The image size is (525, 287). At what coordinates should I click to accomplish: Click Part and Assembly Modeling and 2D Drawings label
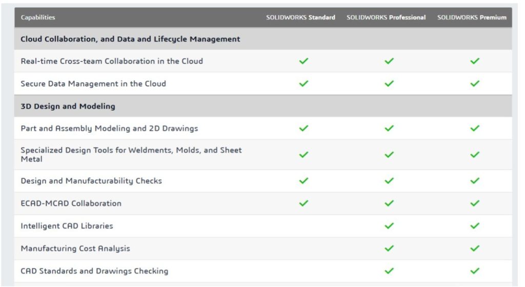tap(109, 129)
